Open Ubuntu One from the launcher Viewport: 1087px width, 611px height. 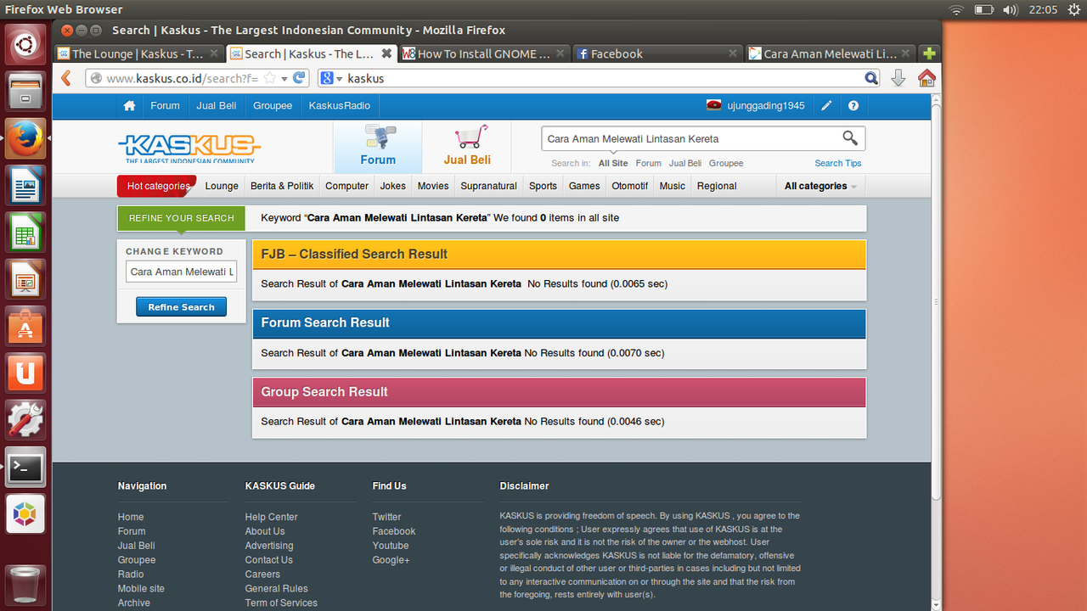(25, 373)
